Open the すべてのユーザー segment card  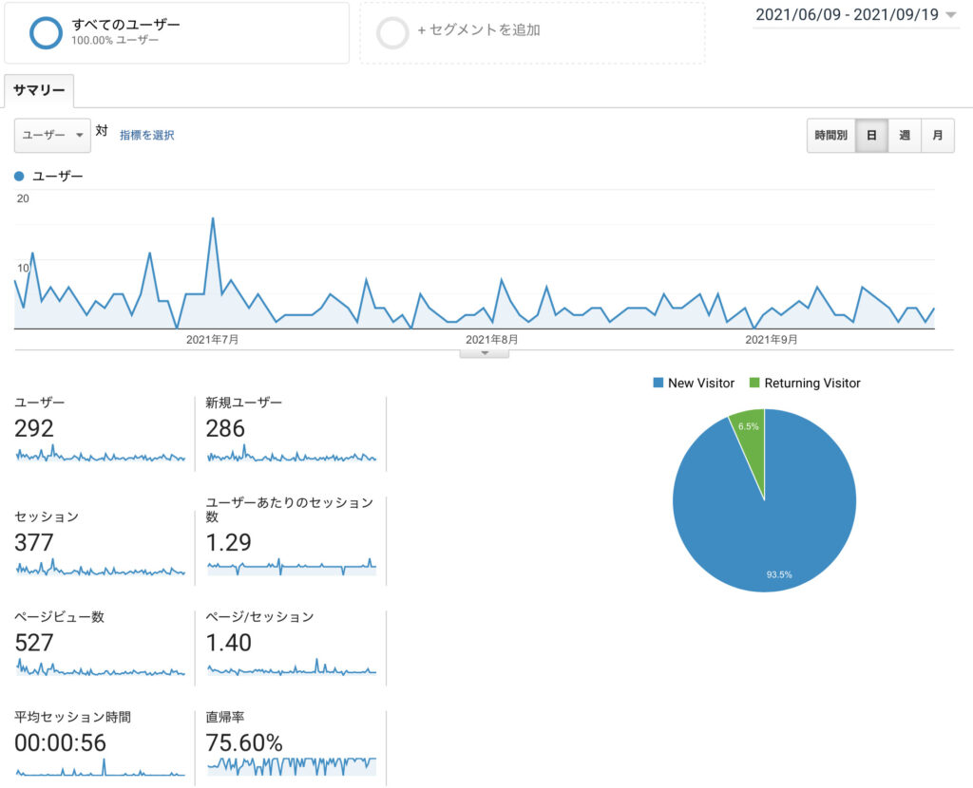click(177, 33)
